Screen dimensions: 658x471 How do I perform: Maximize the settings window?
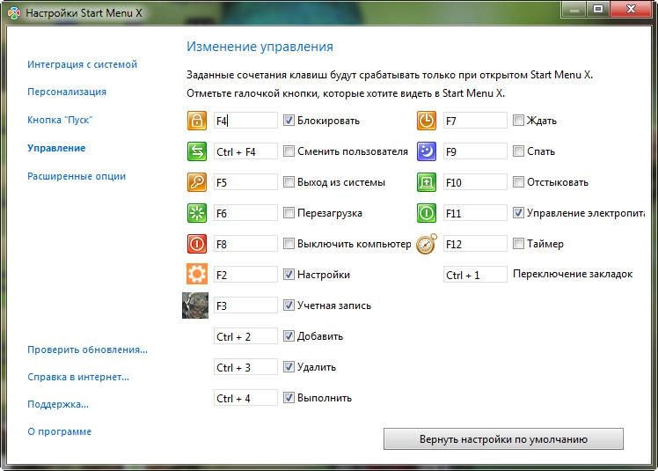pyautogui.click(x=598, y=9)
